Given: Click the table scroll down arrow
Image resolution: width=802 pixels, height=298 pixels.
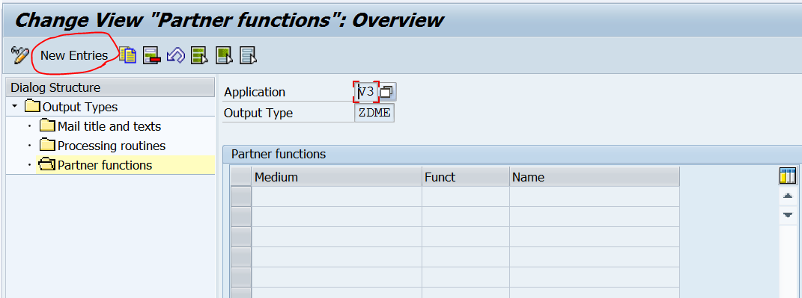Looking at the screenshot, I should [x=788, y=215].
